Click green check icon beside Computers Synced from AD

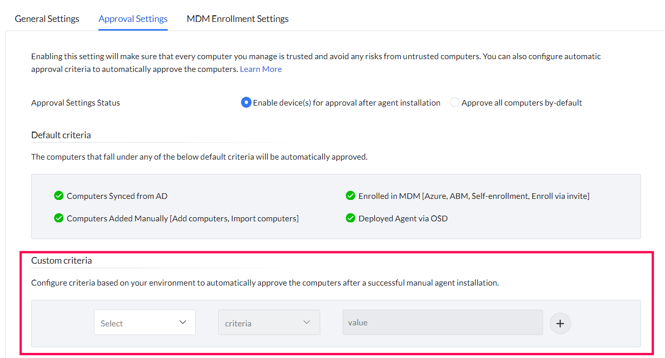(x=59, y=196)
